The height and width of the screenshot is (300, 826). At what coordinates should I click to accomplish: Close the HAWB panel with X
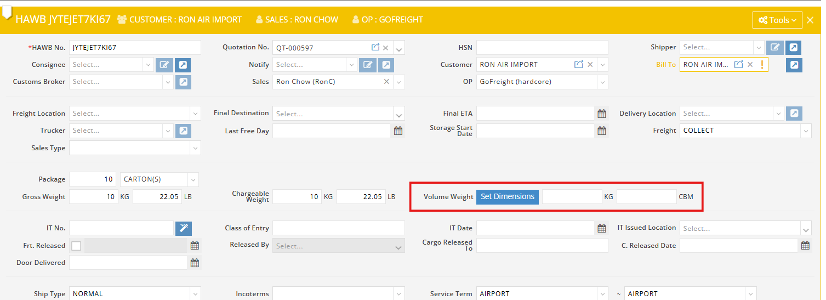click(810, 20)
